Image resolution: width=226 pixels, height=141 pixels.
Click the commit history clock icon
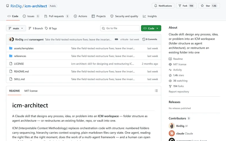pyautogui.click(x=144, y=39)
